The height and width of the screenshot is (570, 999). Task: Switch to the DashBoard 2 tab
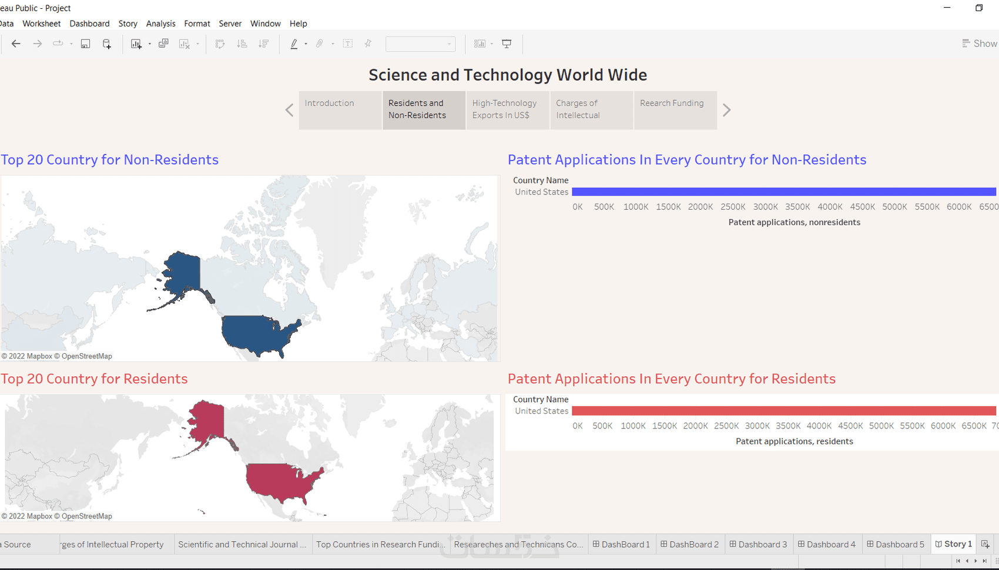(690, 544)
